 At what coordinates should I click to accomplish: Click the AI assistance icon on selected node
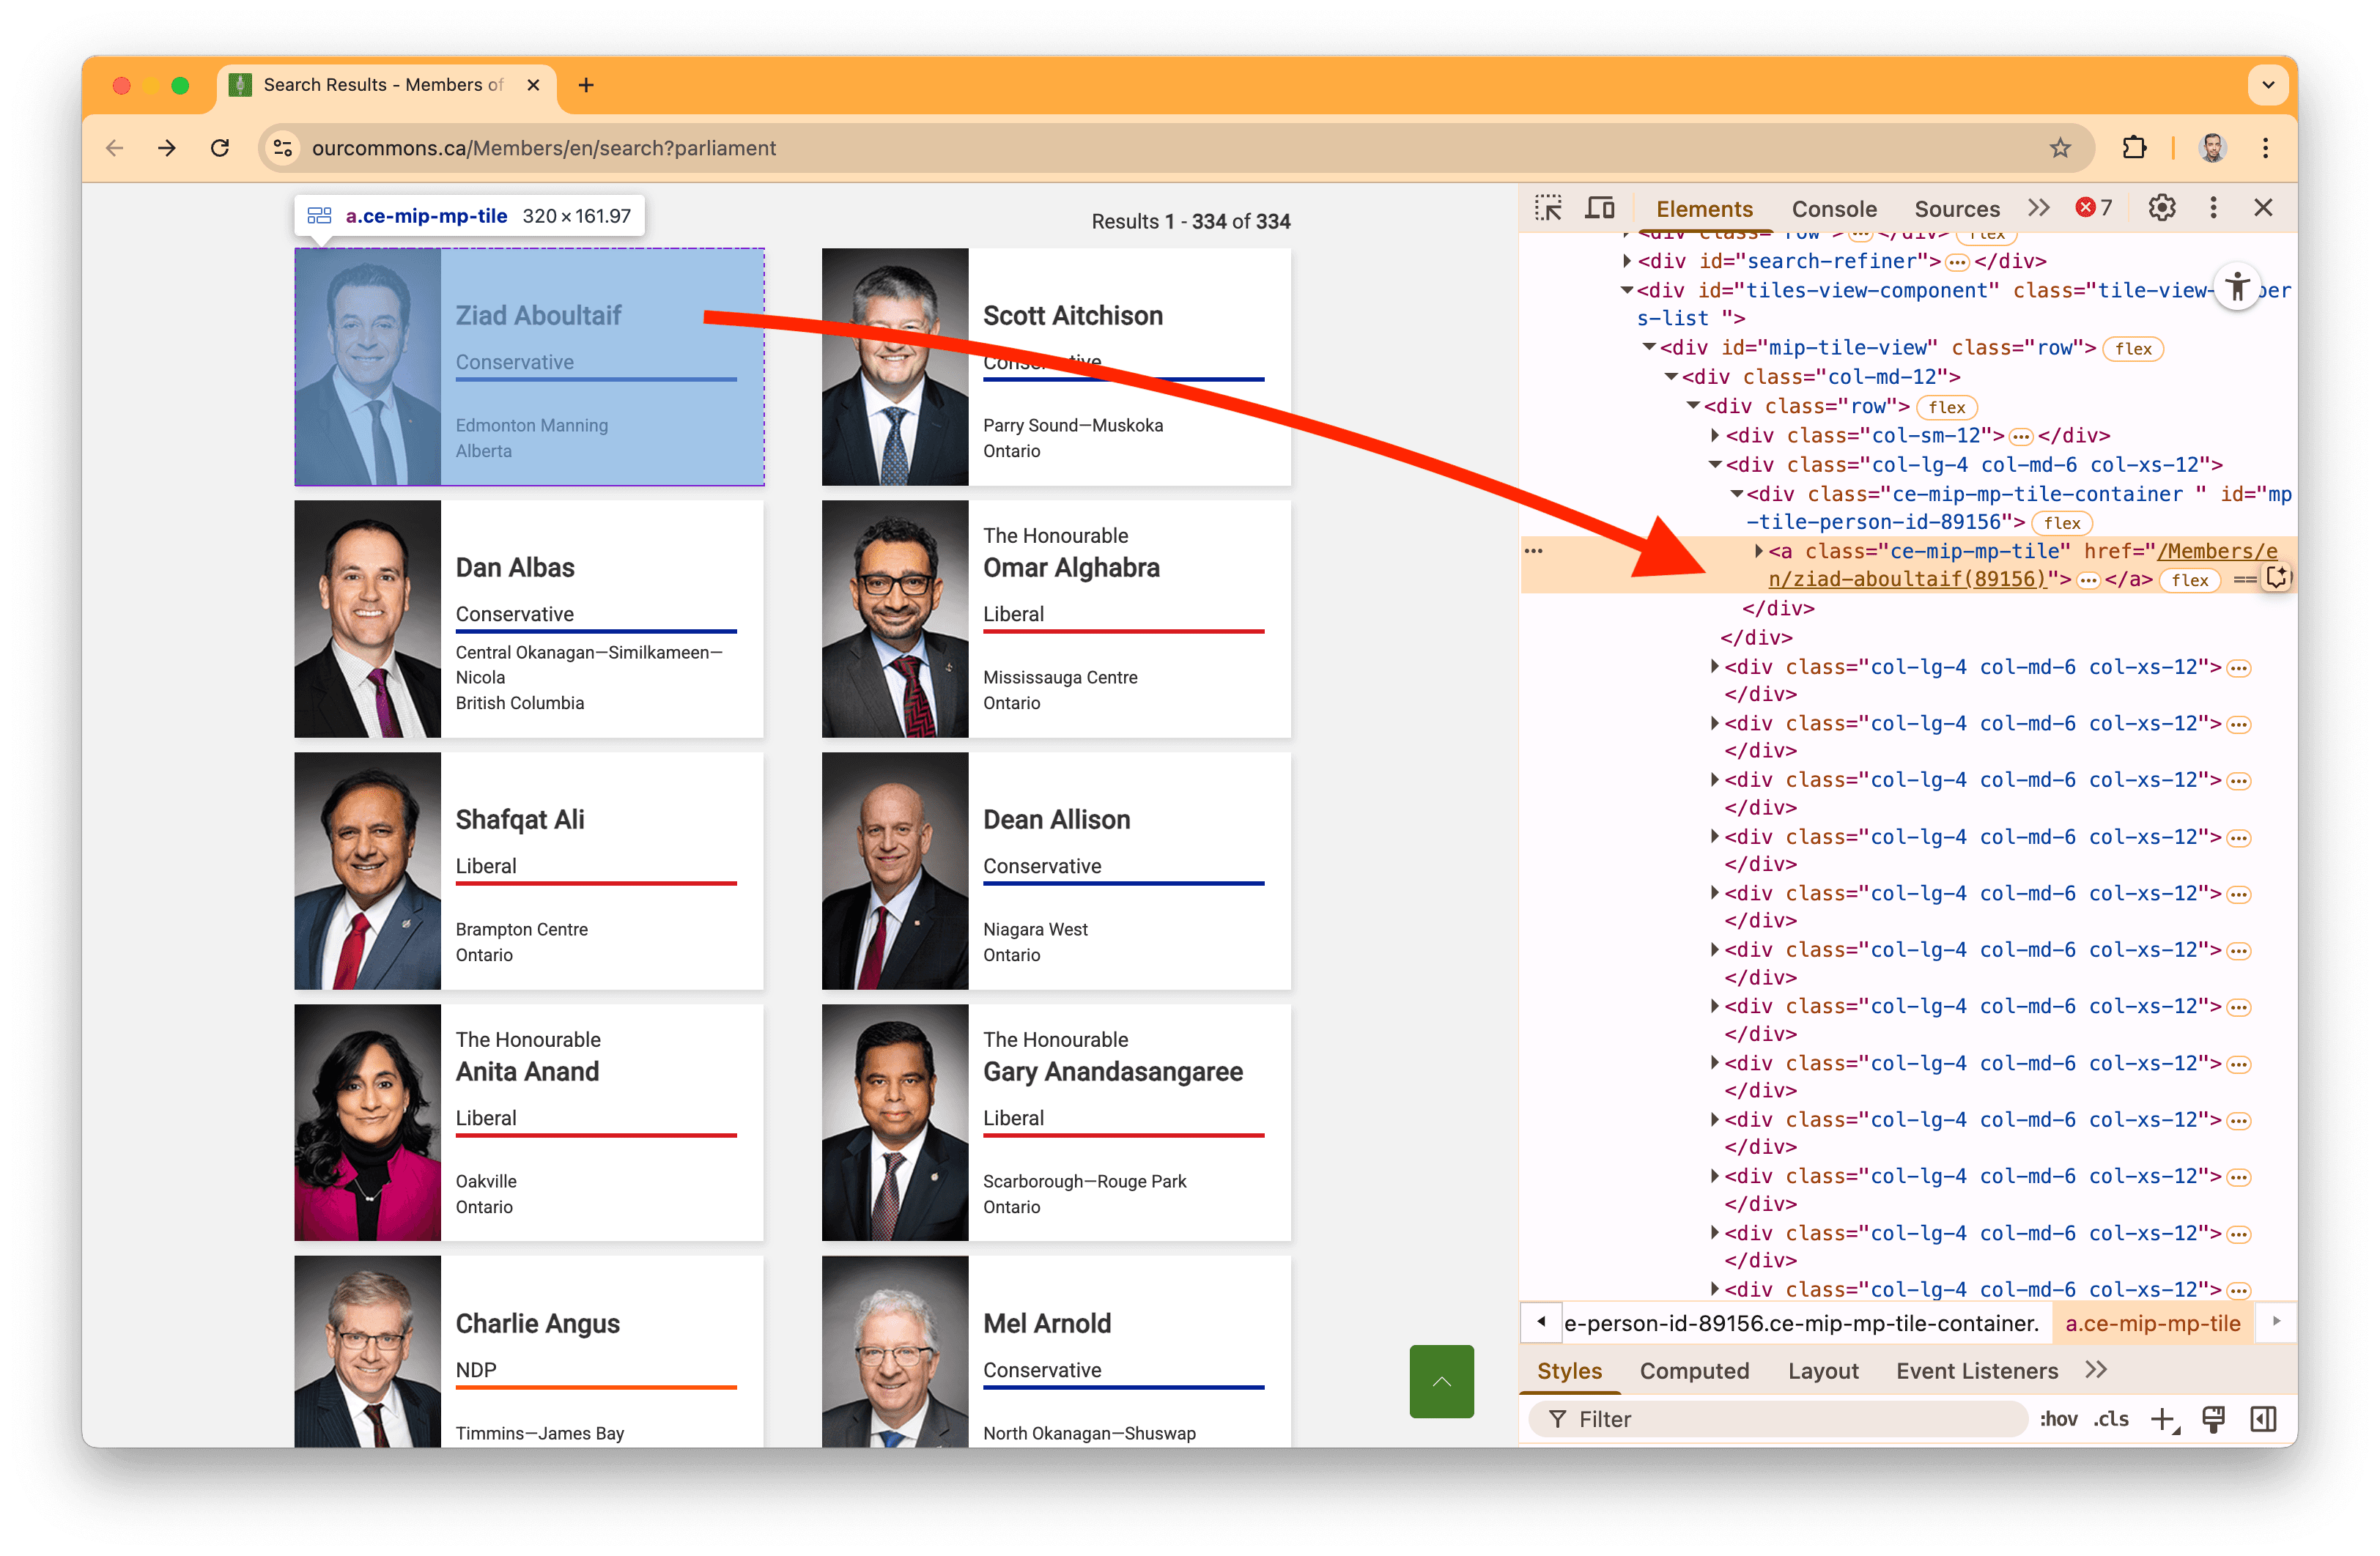(x=2276, y=578)
